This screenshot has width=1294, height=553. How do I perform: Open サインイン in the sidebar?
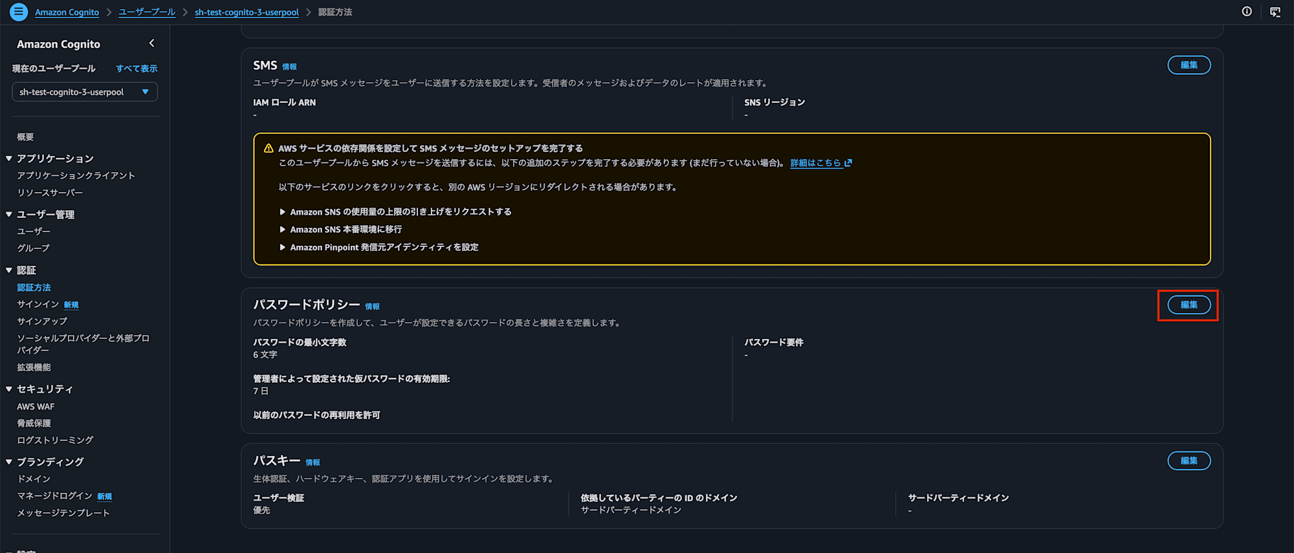[38, 304]
